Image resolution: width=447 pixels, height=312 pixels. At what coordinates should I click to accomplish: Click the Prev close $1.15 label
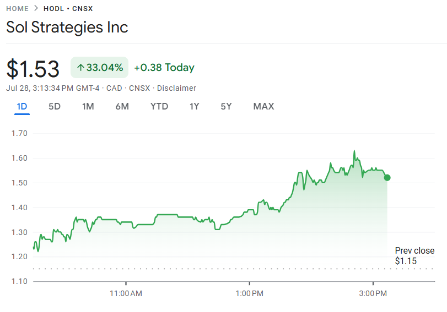point(414,256)
